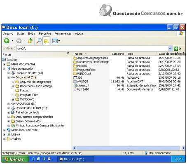Select Painel de controle in tree
The image size is (187, 164).
(x=27, y=112)
